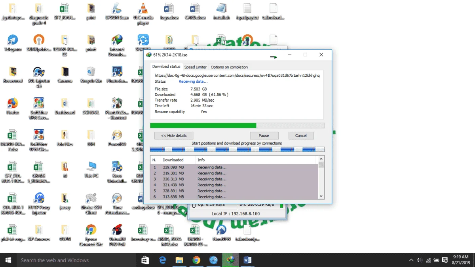The height and width of the screenshot is (267, 475).
Task: Click the connections list scroll-up arrow
Action: point(321,159)
